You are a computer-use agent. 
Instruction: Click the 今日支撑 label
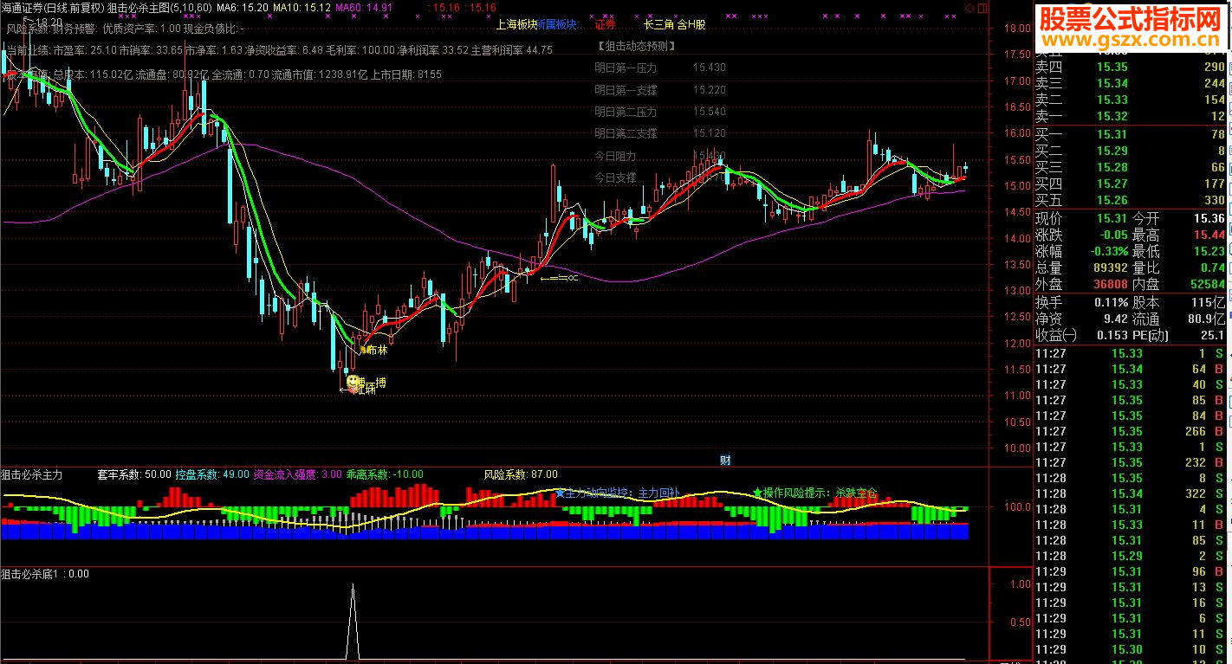(x=615, y=177)
